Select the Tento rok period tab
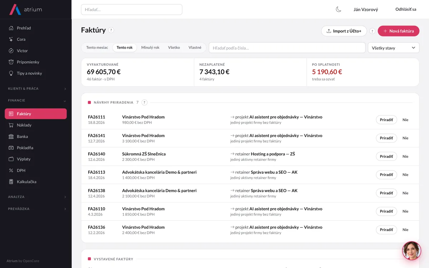 click(x=124, y=48)
